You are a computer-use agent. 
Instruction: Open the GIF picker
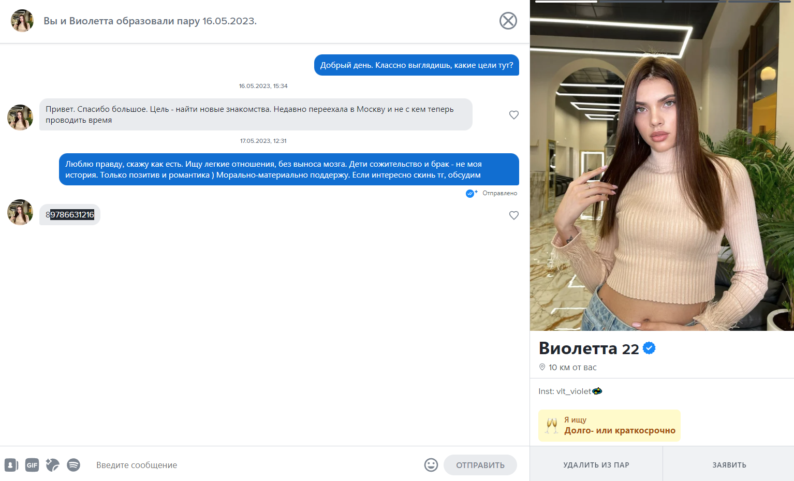[32, 465]
